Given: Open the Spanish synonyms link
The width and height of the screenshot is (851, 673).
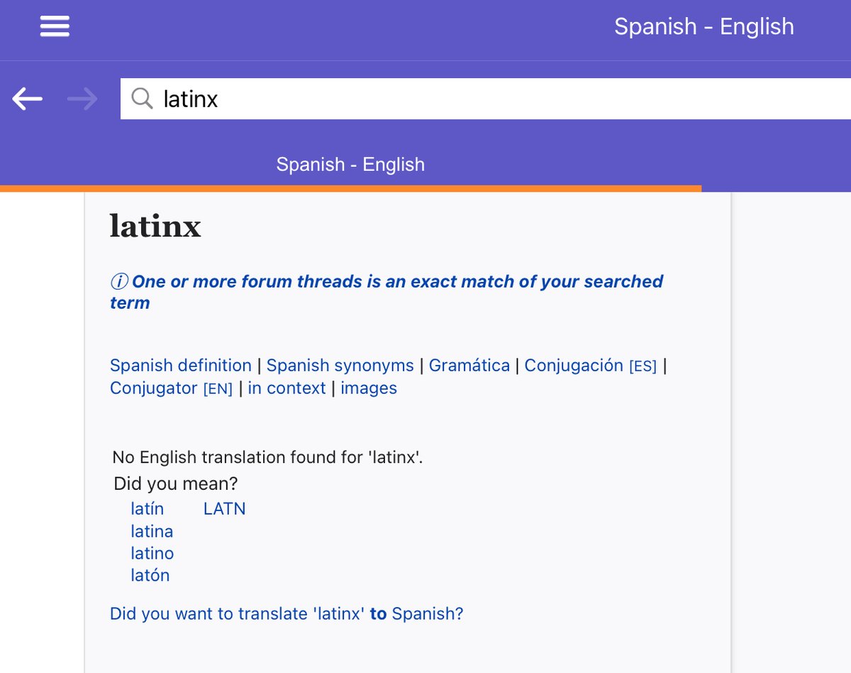Looking at the screenshot, I should [x=340, y=366].
